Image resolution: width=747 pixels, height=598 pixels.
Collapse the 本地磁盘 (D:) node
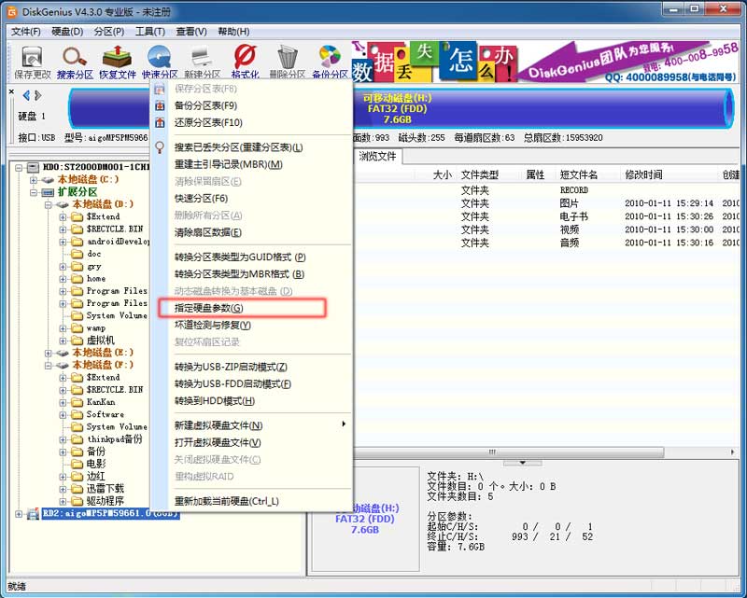coord(49,204)
